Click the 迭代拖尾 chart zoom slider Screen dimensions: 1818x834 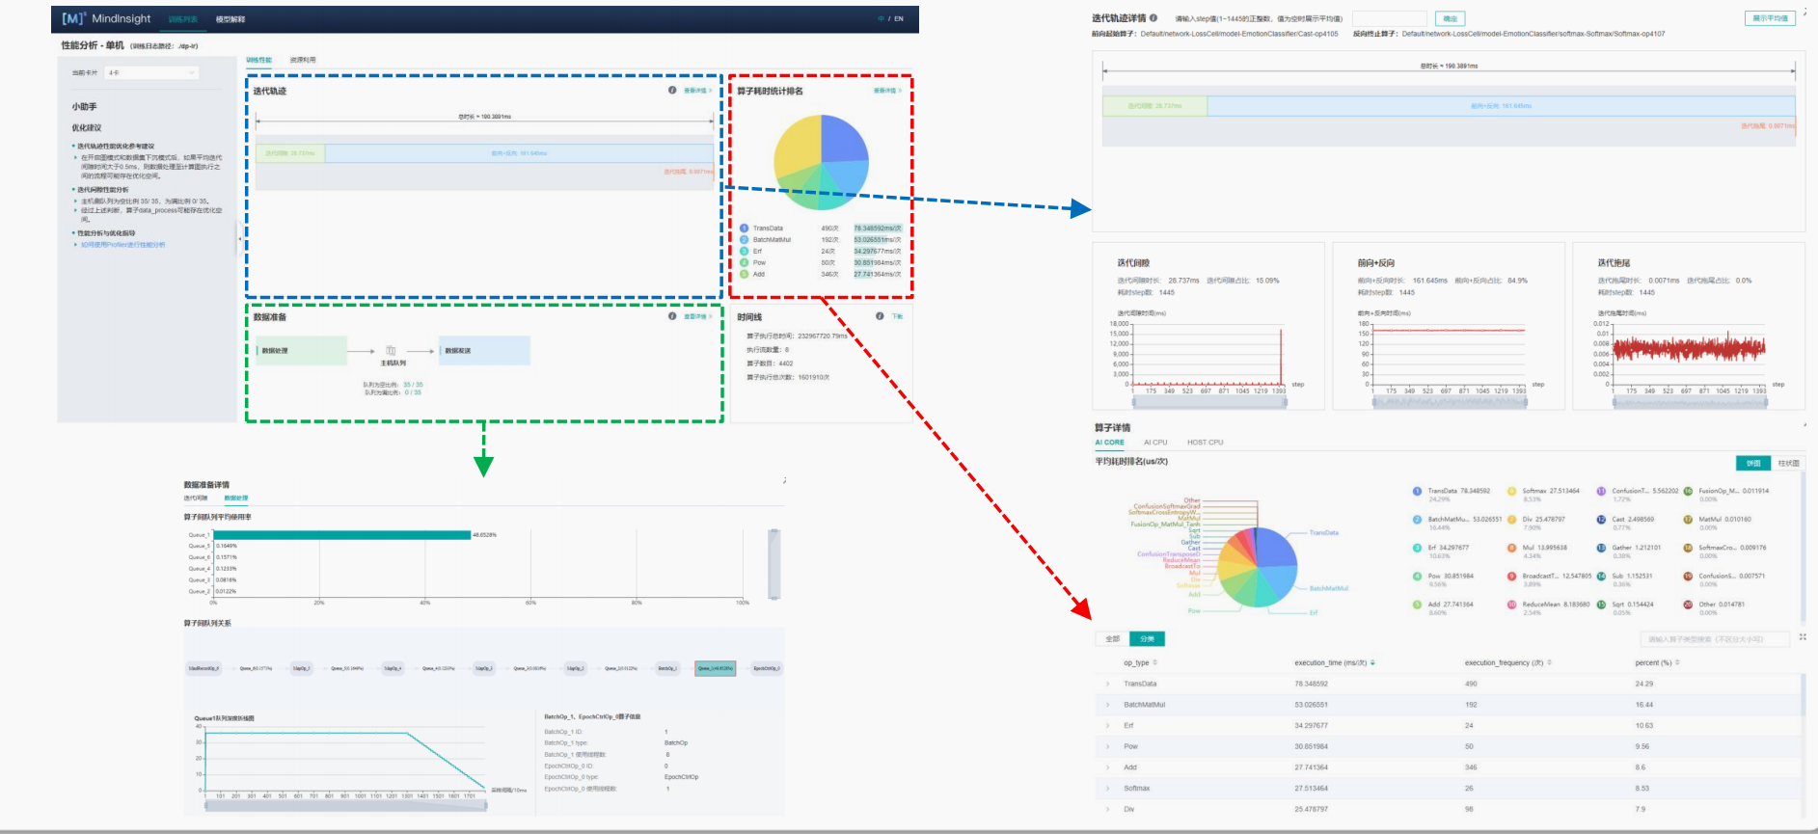(1690, 402)
